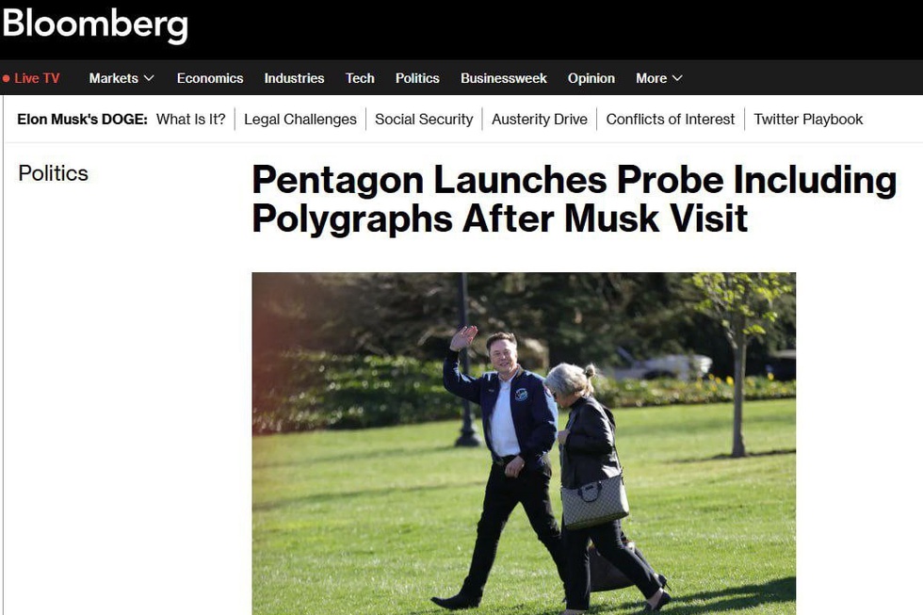The width and height of the screenshot is (923, 615).
Task: Watch Live TV
Action: [37, 78]
